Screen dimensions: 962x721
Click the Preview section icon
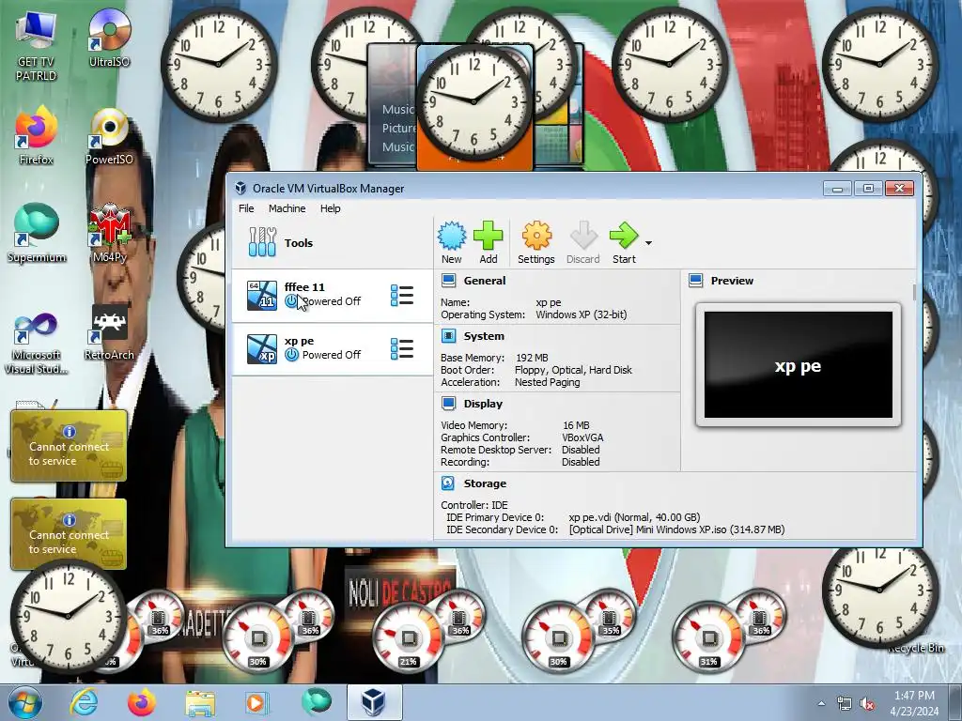click(x=695, y=281)
